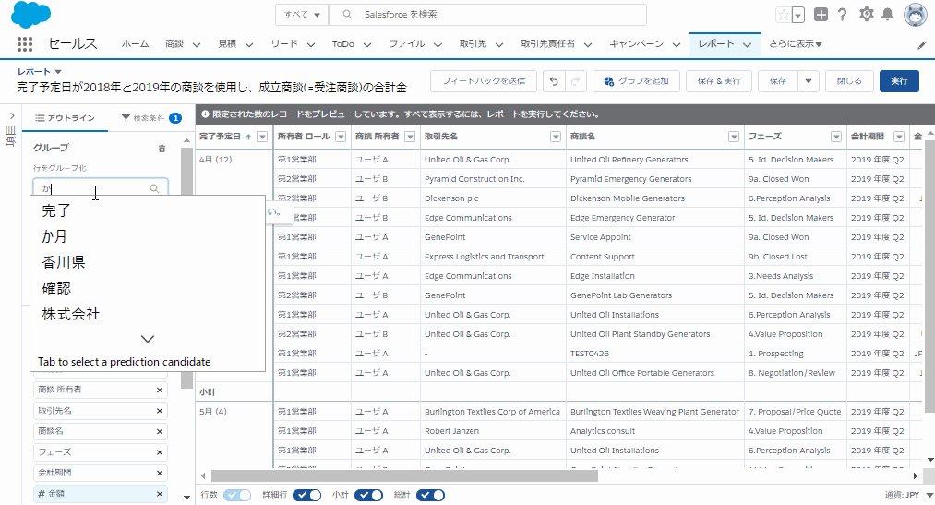Remove the 金額 column

tap(159, 494)
